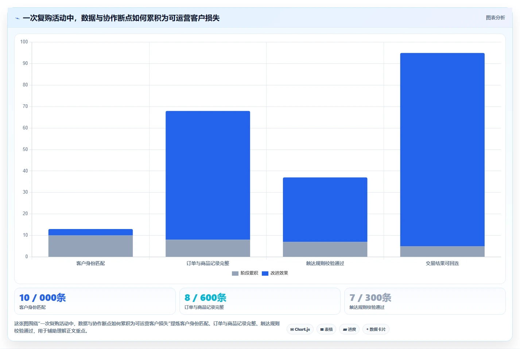
Task: Click the 数据卡片 tag star icon
Action: point(368,329)
